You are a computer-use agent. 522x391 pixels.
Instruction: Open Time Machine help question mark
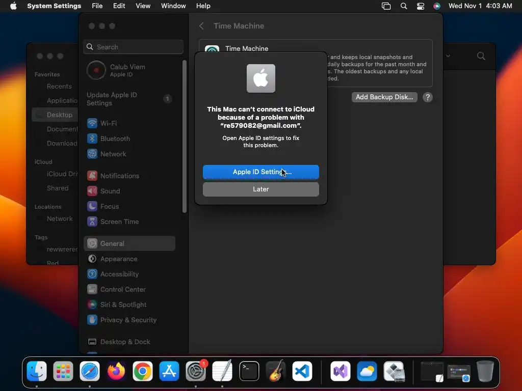pyautogui.click(x=428, y=97)
